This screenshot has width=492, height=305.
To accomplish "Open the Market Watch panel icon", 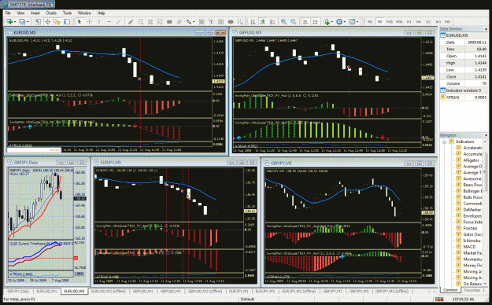I will click(38, 22).
